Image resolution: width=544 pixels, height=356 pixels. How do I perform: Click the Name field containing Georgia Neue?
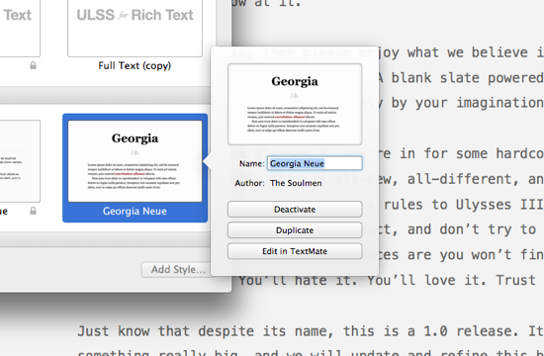pyautogui.click(x=315, y=163)
